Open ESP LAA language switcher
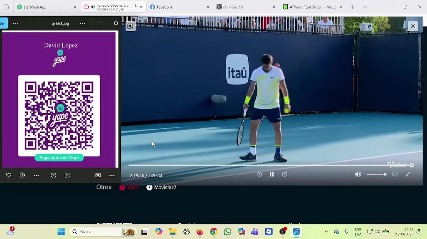 coord(358,232)
